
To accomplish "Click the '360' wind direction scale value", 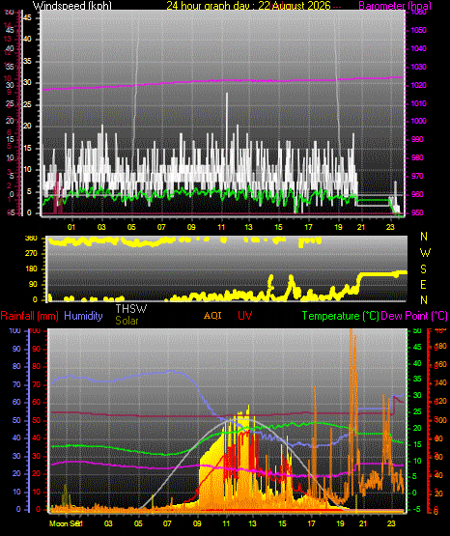I will [x=31, y=239].
